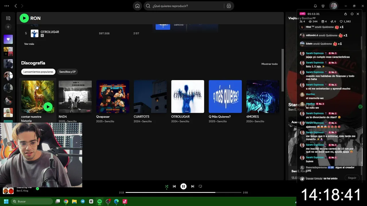The width and height of the screenshot is (367, 206).
Task: Open TikTok Live Studio taskbar icon
Action: point(125,201)
